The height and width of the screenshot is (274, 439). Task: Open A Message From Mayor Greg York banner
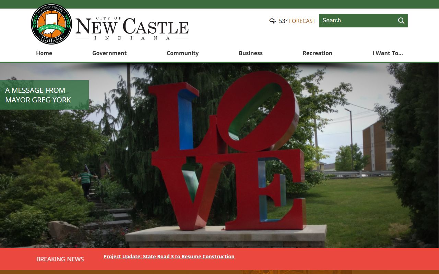44,95
